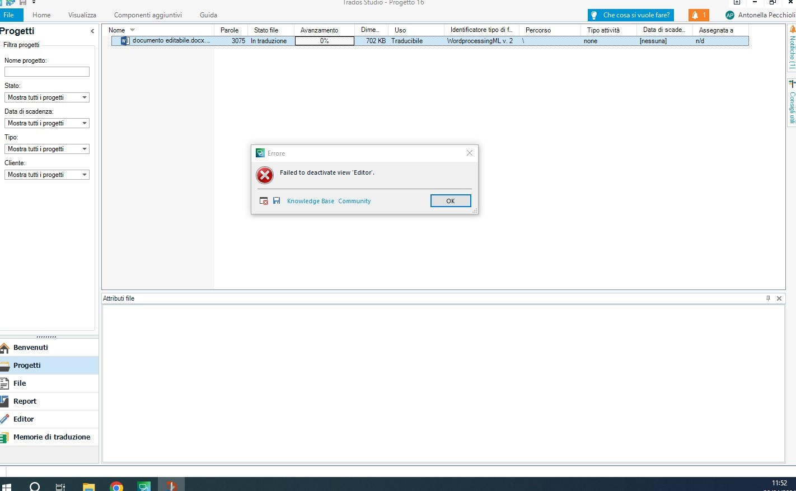Open Chrome from the taskbar
796x491 pixels.
click(x=116, y=486)
